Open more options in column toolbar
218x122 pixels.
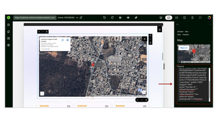(150, 39)
